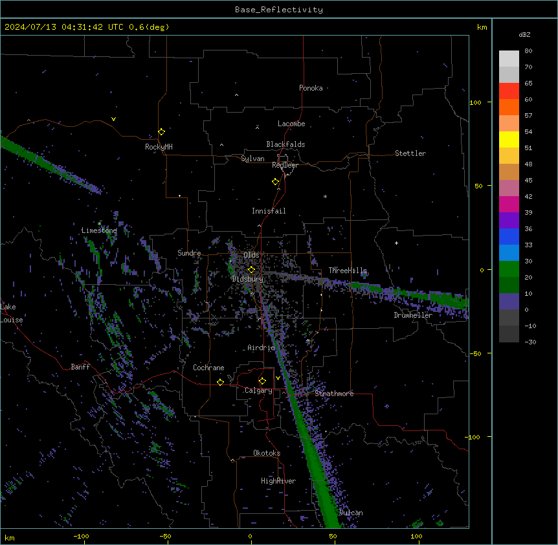This screenshot has width=558, height=545.
Task: Click the km label at top right of map
Action: click(482, 27)
